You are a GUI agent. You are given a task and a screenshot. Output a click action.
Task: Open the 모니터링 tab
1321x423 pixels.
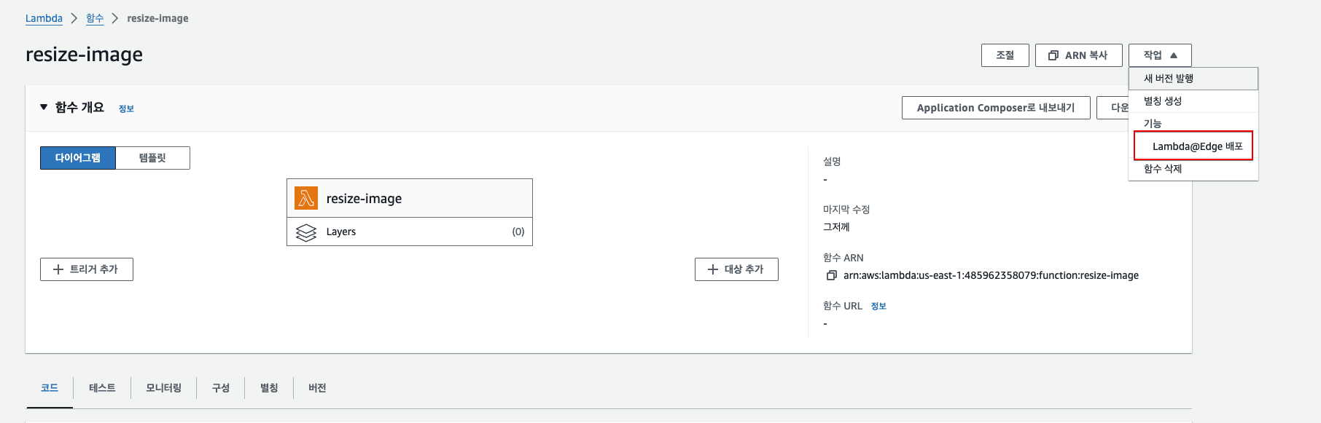163,388
